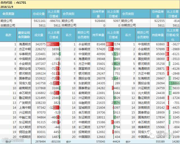Select the 长江期货 member name

pos(84,127)
